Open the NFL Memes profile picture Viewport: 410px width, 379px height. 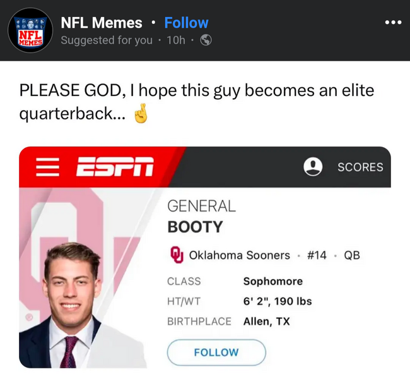click(x=30, y=30)
